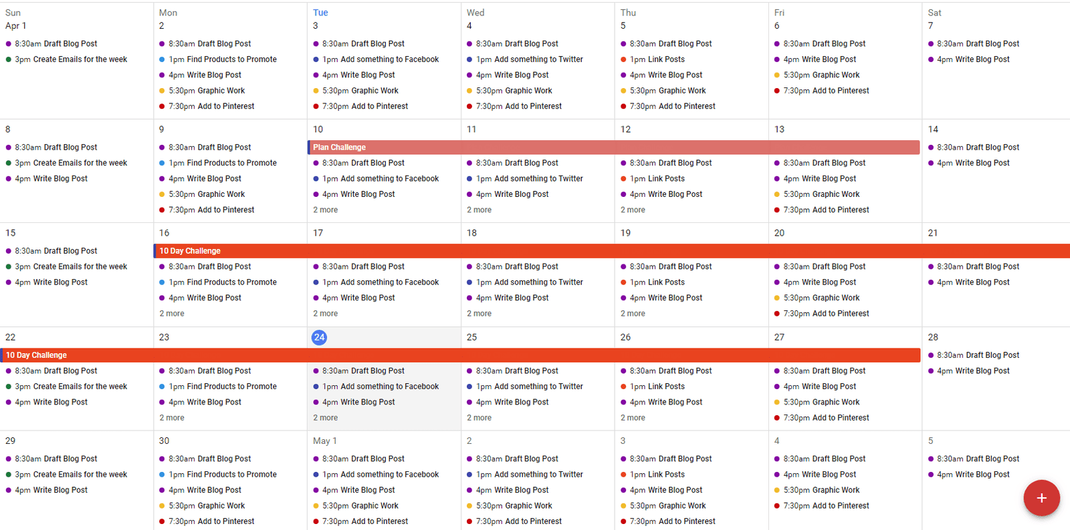Open May 1 Add something to Facebook event
This screenshot has height=530, width=1070.
[376, 475]
